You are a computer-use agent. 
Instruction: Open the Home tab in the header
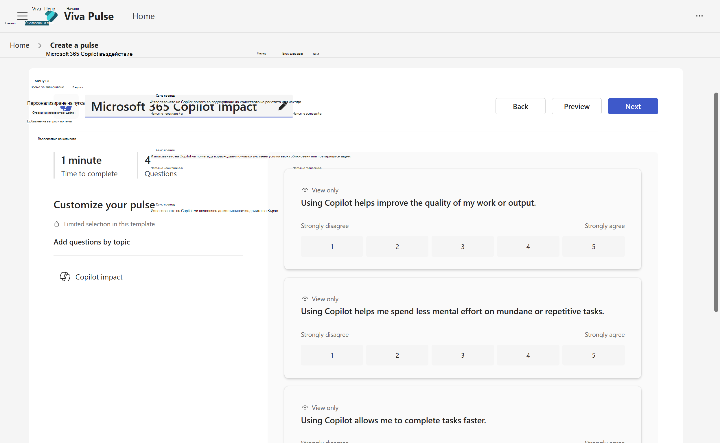(143, 16)
